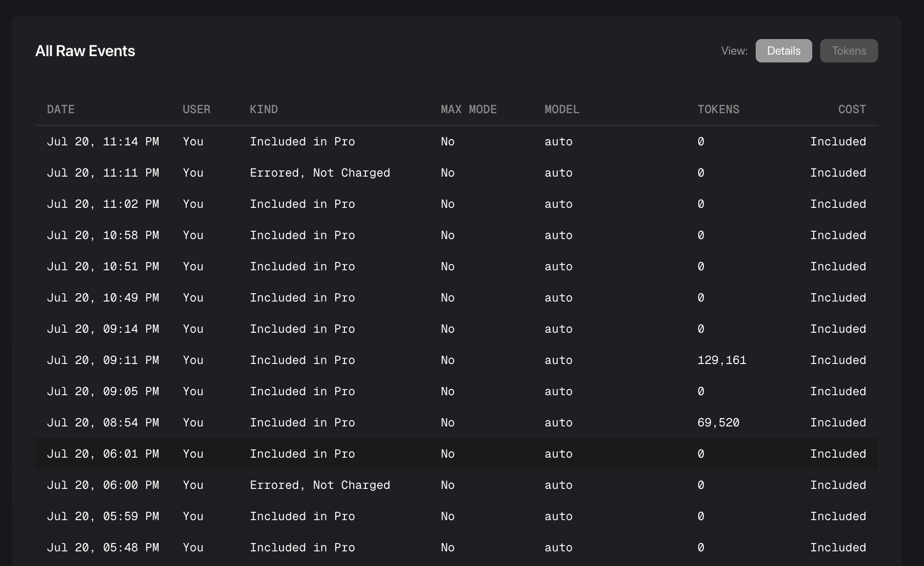This screenshot has width=924, height=566.
Task: Click the DATE column header
Action: pyautogui.click(x=61, y=109)
